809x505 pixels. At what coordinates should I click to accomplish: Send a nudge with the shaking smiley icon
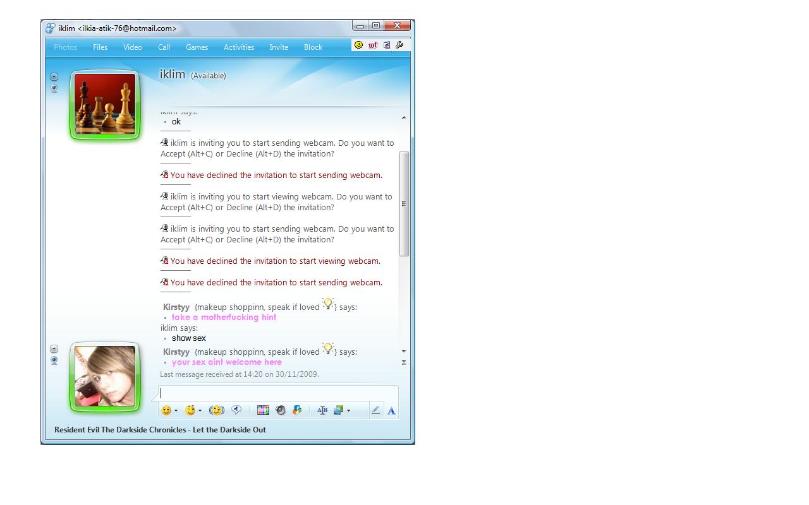click(216, 410)
